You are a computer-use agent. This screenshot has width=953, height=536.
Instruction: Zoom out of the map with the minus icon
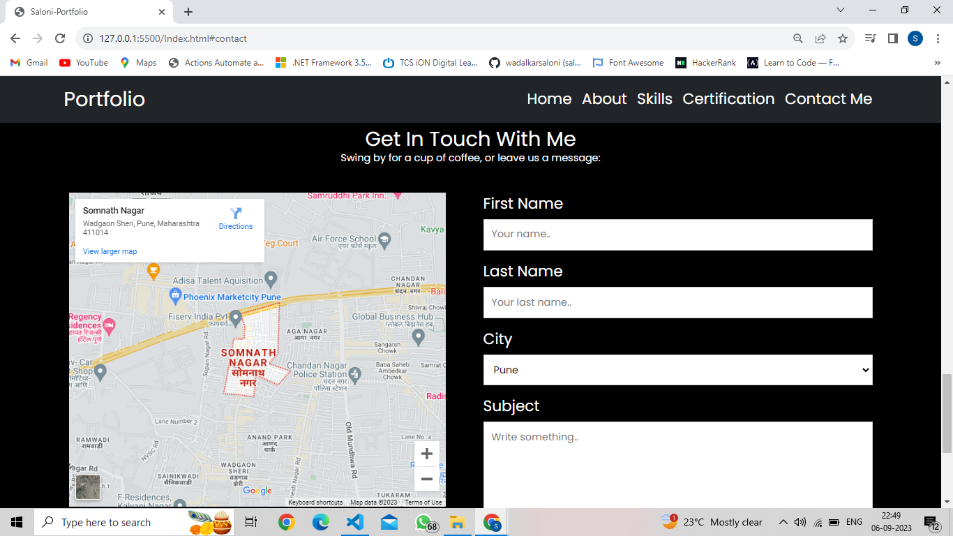pos(427,479)
